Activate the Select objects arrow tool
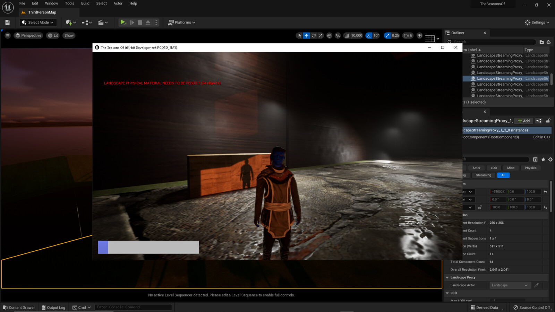This screenshot has width=555, height=312. 300,35
